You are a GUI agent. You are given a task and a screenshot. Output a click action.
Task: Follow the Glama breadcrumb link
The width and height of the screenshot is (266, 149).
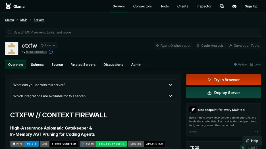point(9,20)
